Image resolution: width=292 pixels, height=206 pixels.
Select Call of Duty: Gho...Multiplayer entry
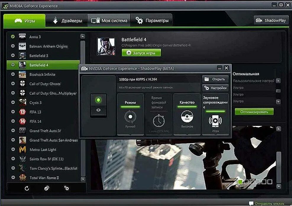point(44,93)
